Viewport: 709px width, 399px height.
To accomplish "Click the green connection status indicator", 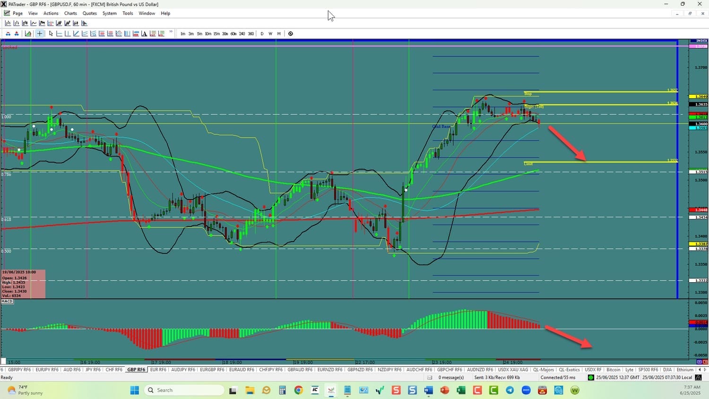I will 591,378.
